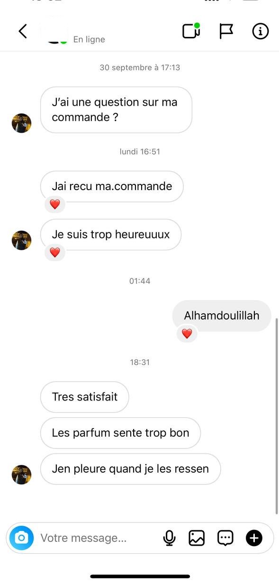Tap the heart reaction under "Jai recu ma.commande"
The height and width of the screenshot is (584, 279).
click(x=55, y=204)
